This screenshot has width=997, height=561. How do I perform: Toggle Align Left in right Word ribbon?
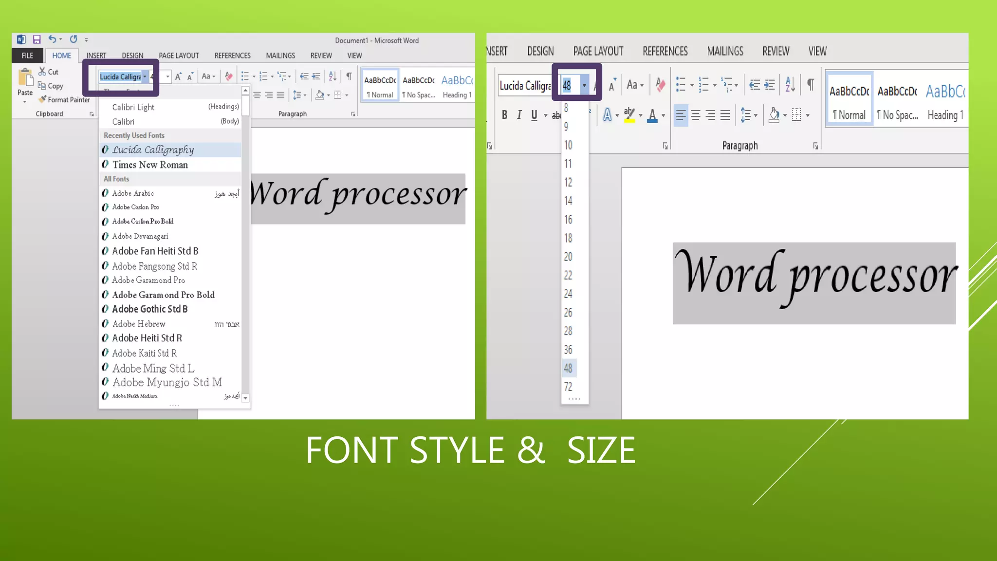[x=681, y=115]
